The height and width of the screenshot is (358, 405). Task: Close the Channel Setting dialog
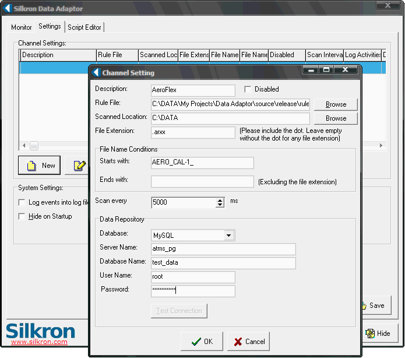coord(346,70)
